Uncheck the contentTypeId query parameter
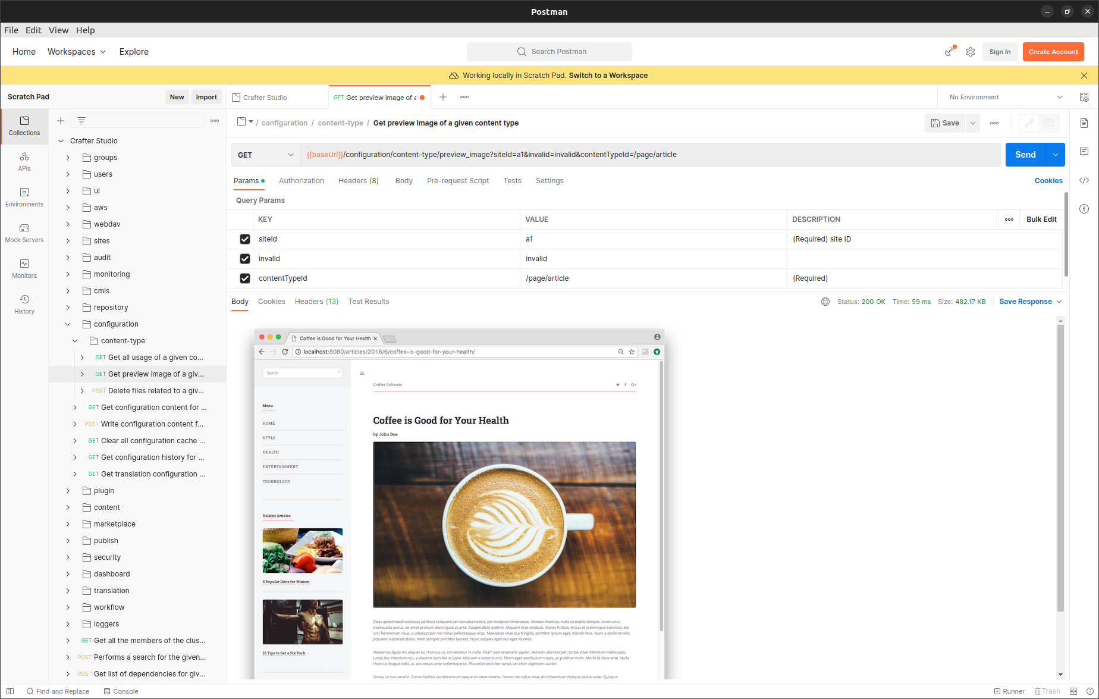Viewport: 1099px width, 699px height. point(244,278)
